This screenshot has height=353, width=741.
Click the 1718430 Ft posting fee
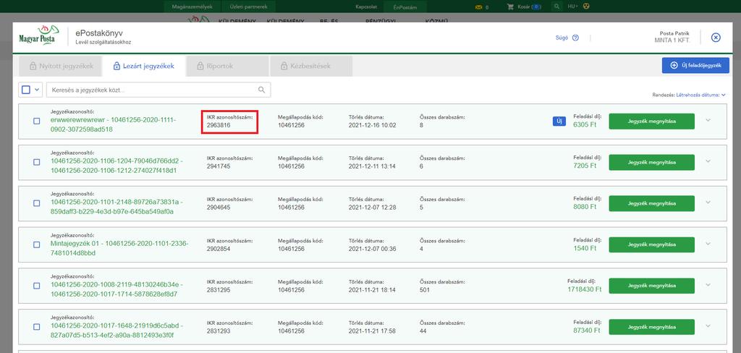585,289
